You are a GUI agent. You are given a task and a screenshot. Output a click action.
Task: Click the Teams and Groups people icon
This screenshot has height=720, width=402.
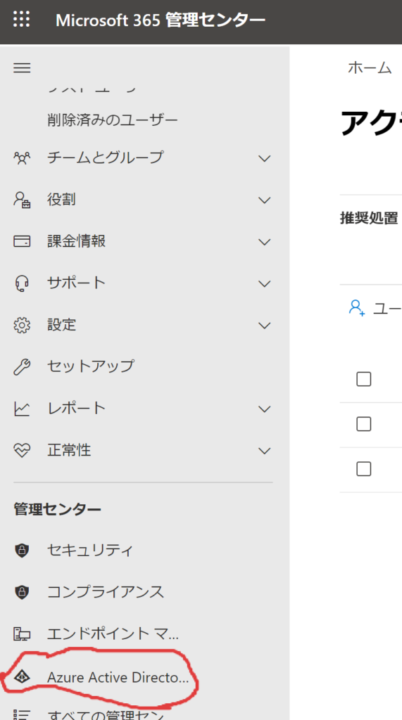click(x=22, y=158)
